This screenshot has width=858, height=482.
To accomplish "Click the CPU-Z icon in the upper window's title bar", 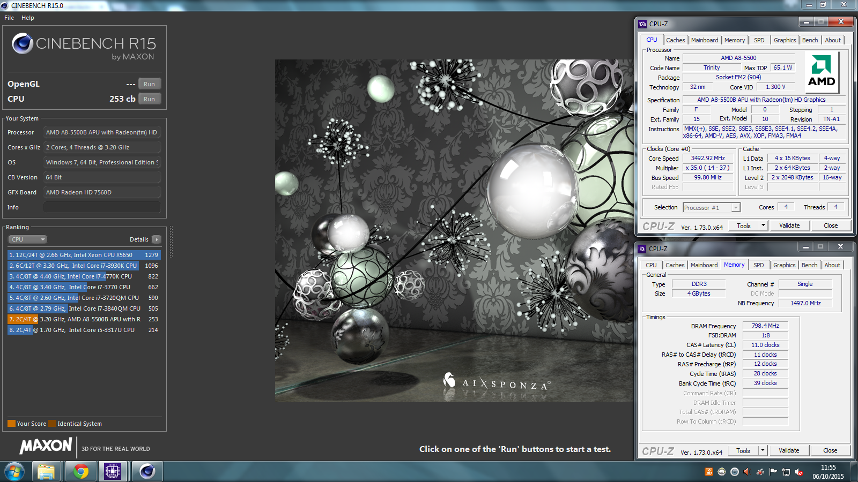I will click(642, 24).
